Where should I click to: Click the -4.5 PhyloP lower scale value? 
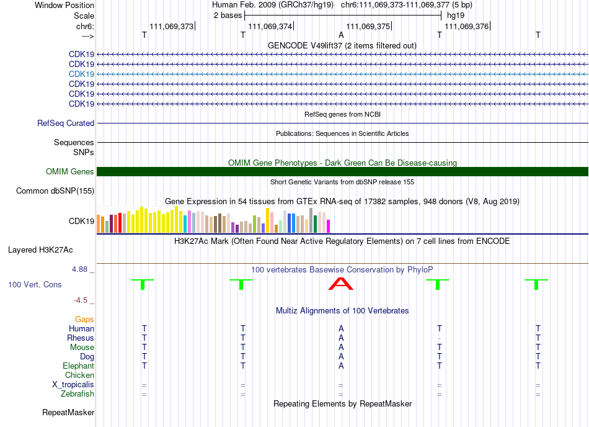81,300
